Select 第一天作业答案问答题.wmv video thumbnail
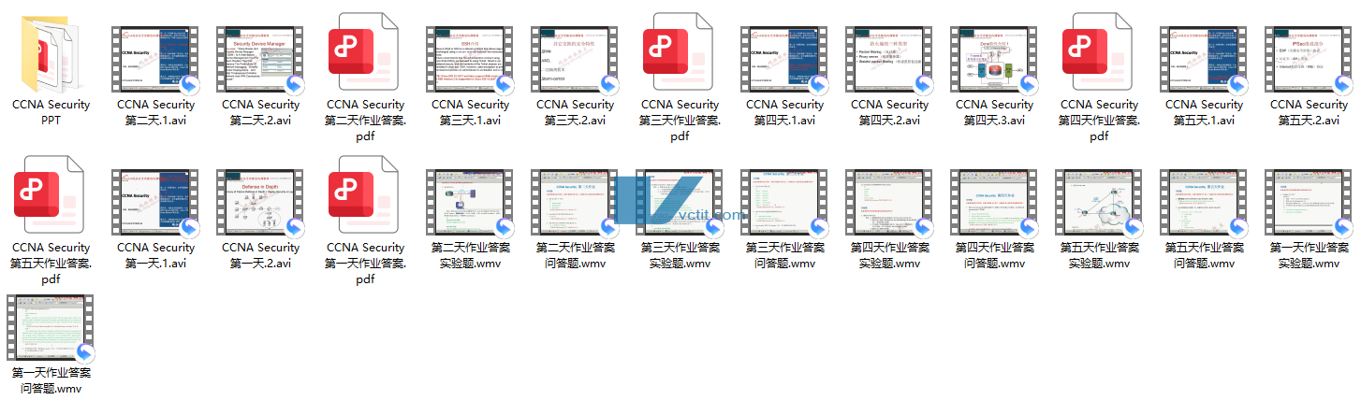The height and width of the screenshot is (400, 1361). pyautogui.click(x=51, y=327)
